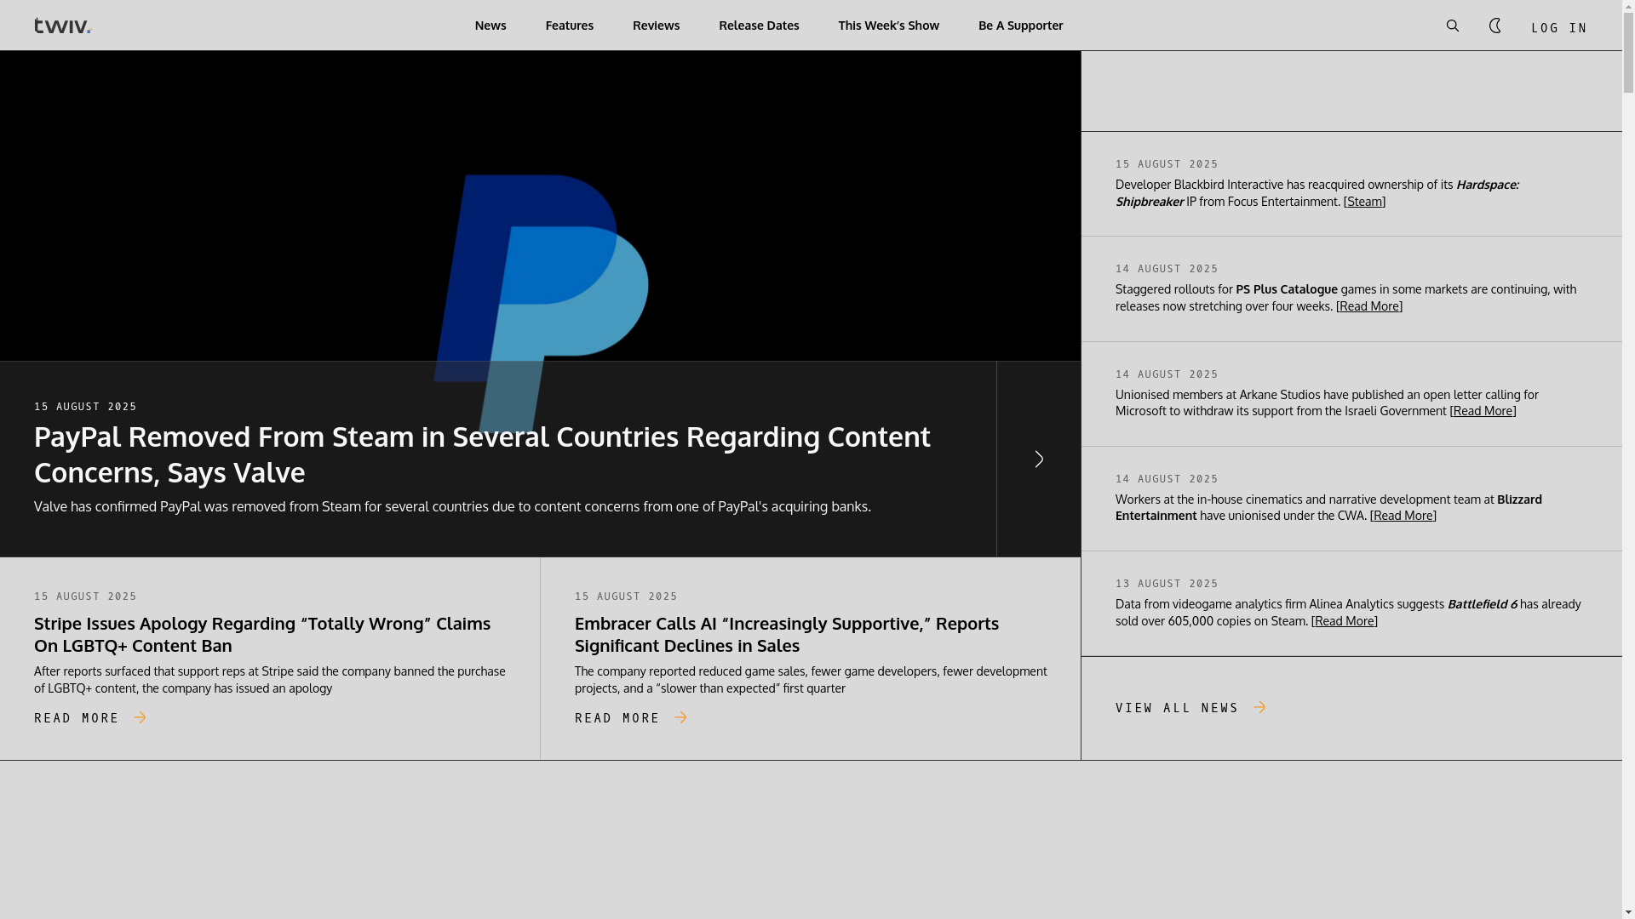Open the [Steam] link in Hardspace news
The height and width of the screenshot is (919, 1635).
pyautogui.click(x=1364, y=202)
